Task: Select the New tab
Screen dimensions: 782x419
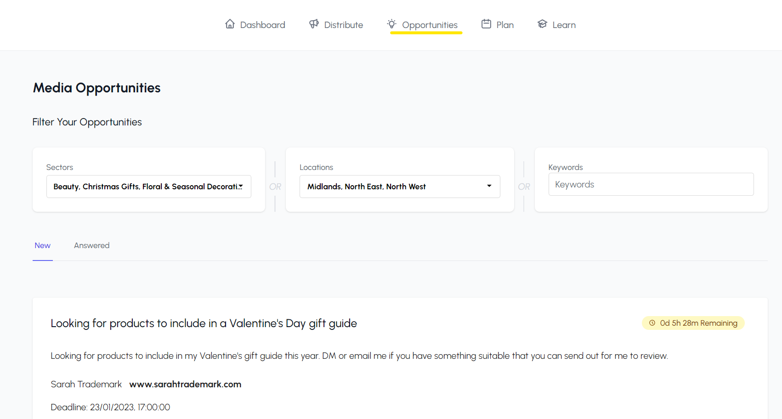Action: pyautogui.click(x=42, y=245)
